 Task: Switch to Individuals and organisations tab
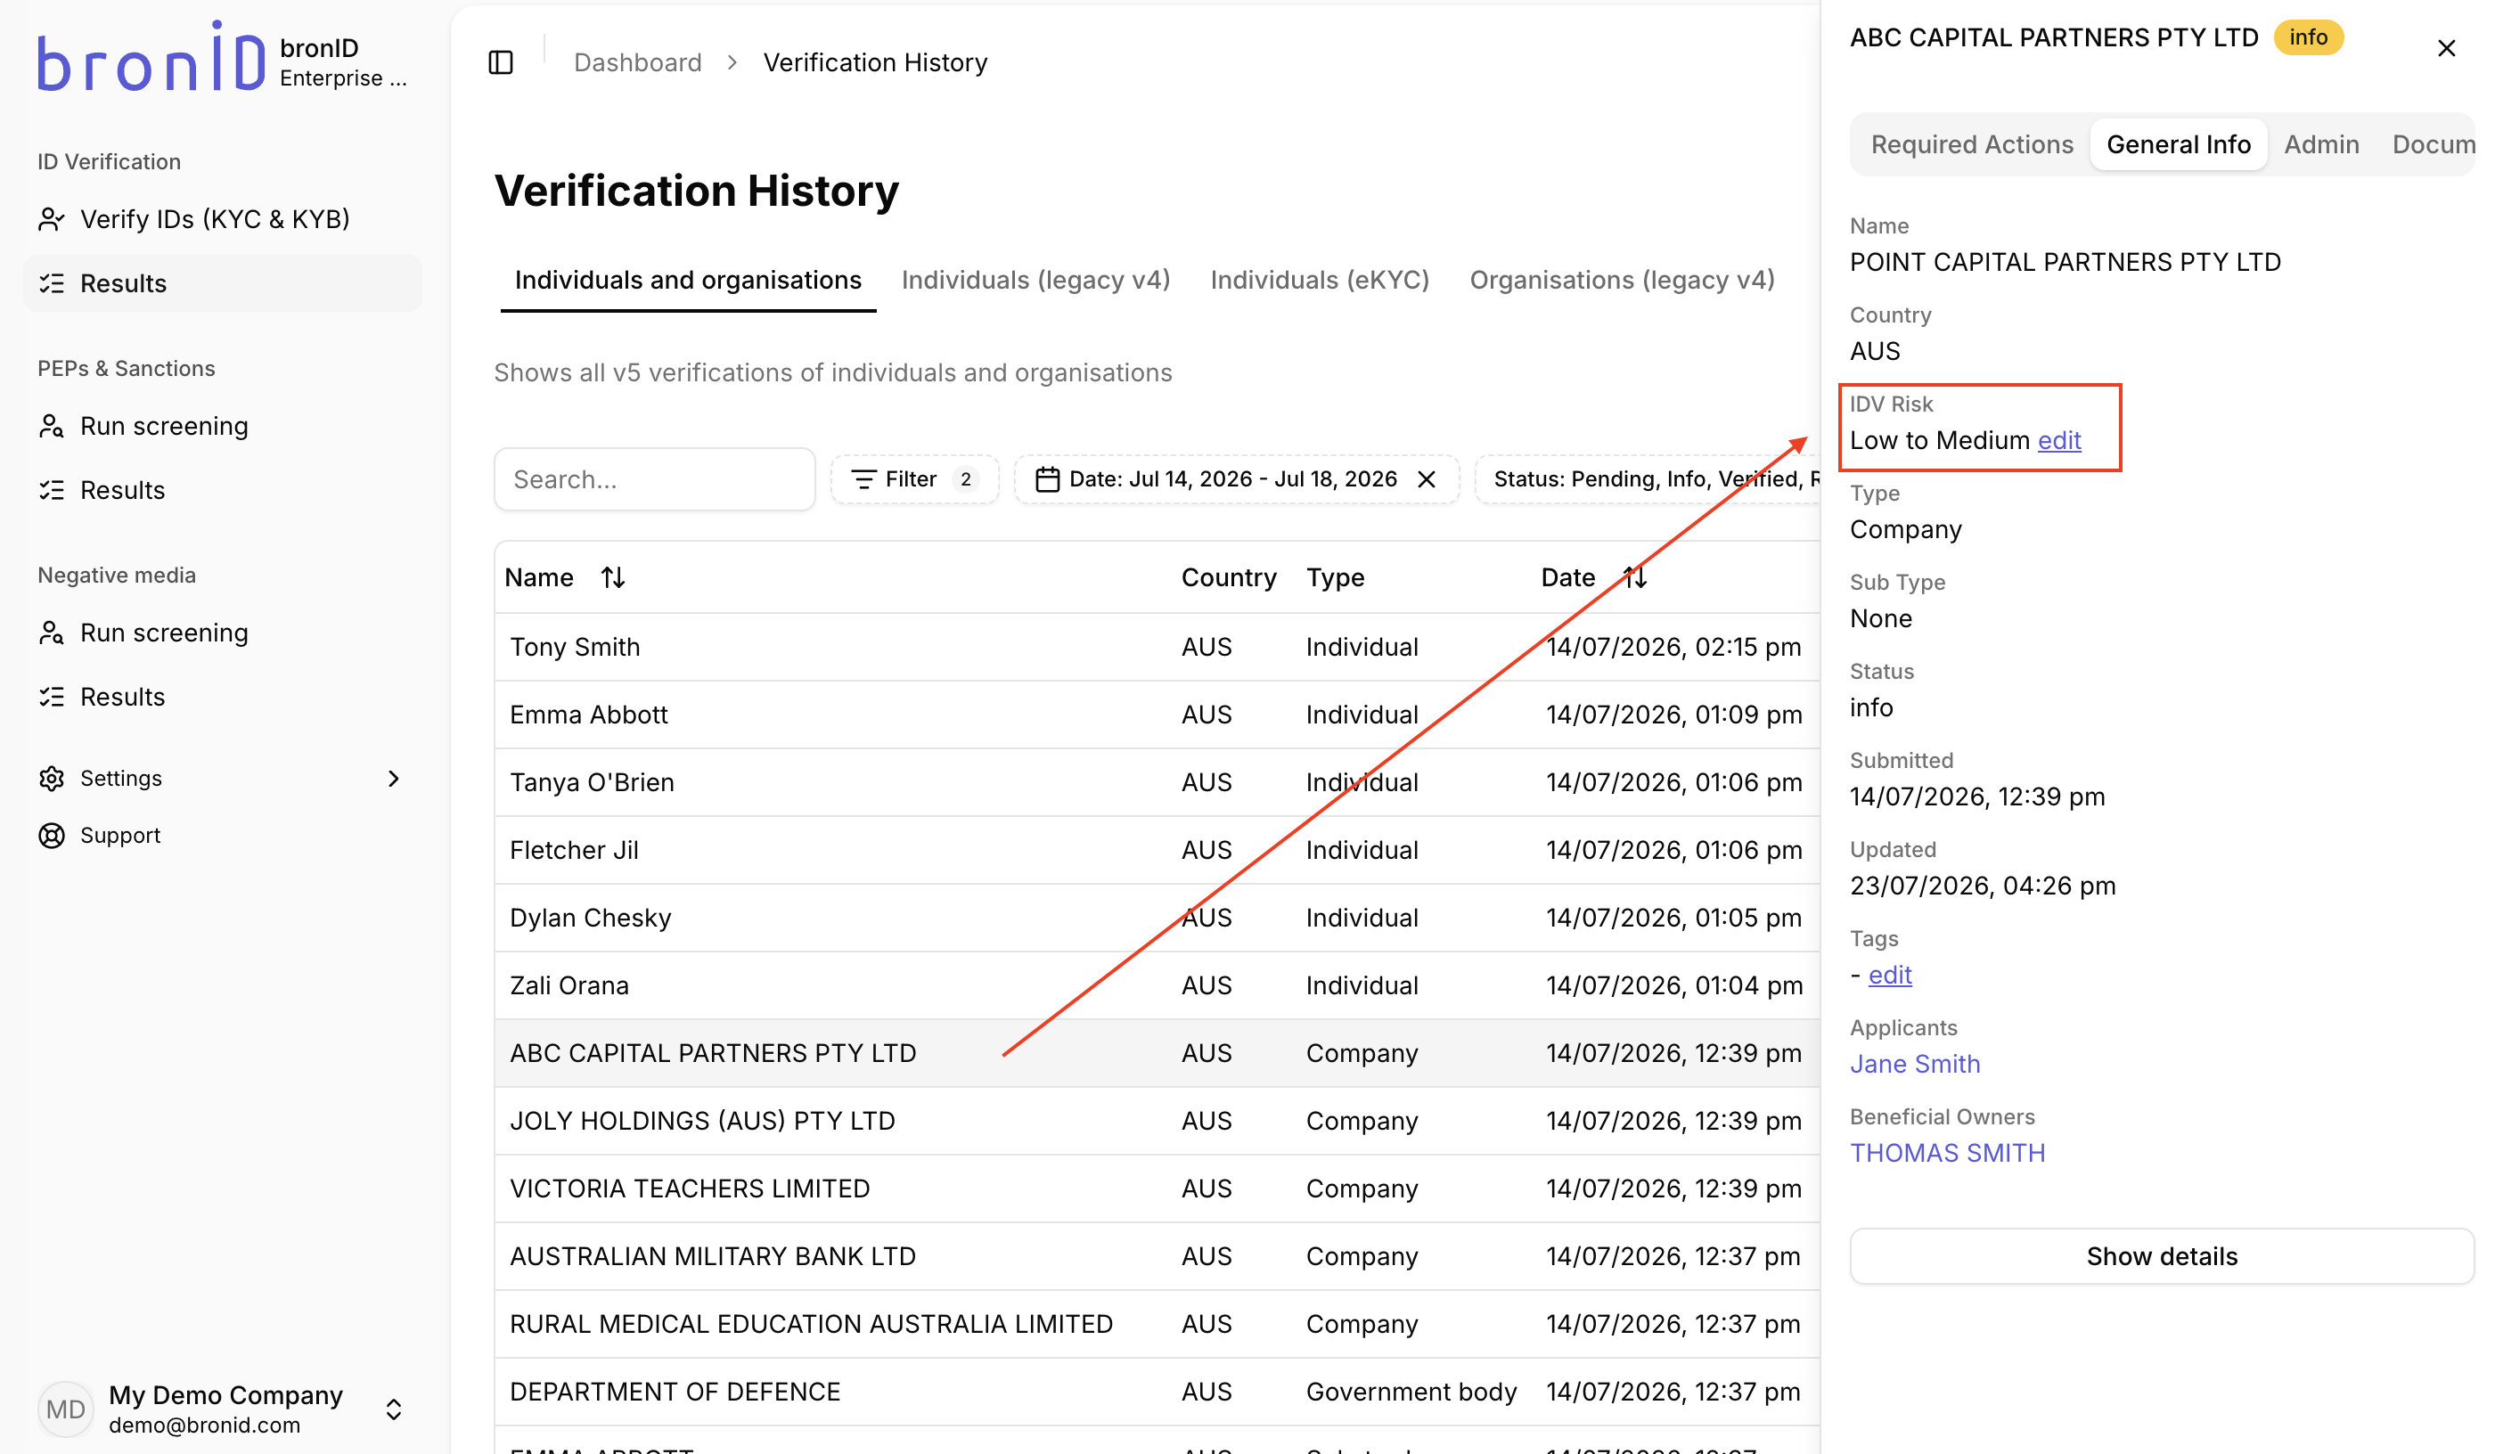coord(688,280)
